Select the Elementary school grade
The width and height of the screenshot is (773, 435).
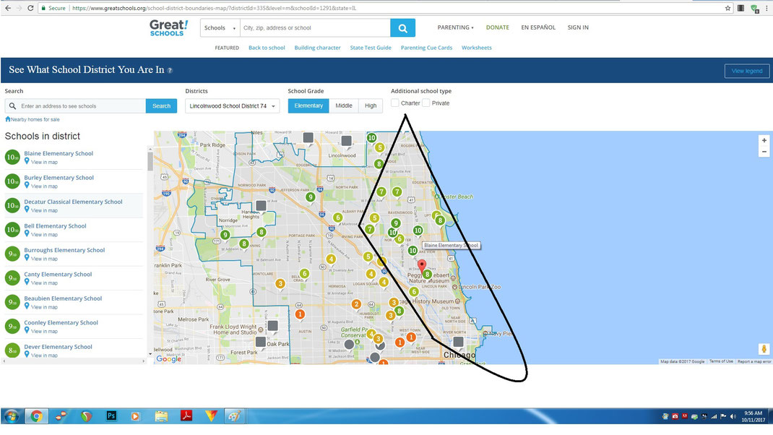point(308,105)
